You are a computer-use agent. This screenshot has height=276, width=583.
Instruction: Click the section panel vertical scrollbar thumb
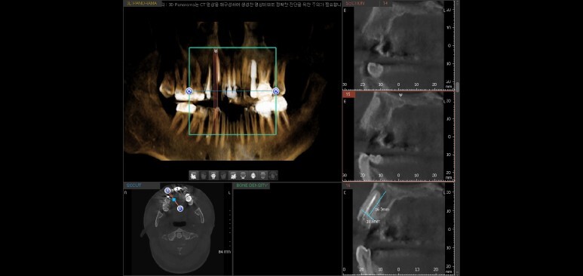pyautogui.click(x=457, y=87)
